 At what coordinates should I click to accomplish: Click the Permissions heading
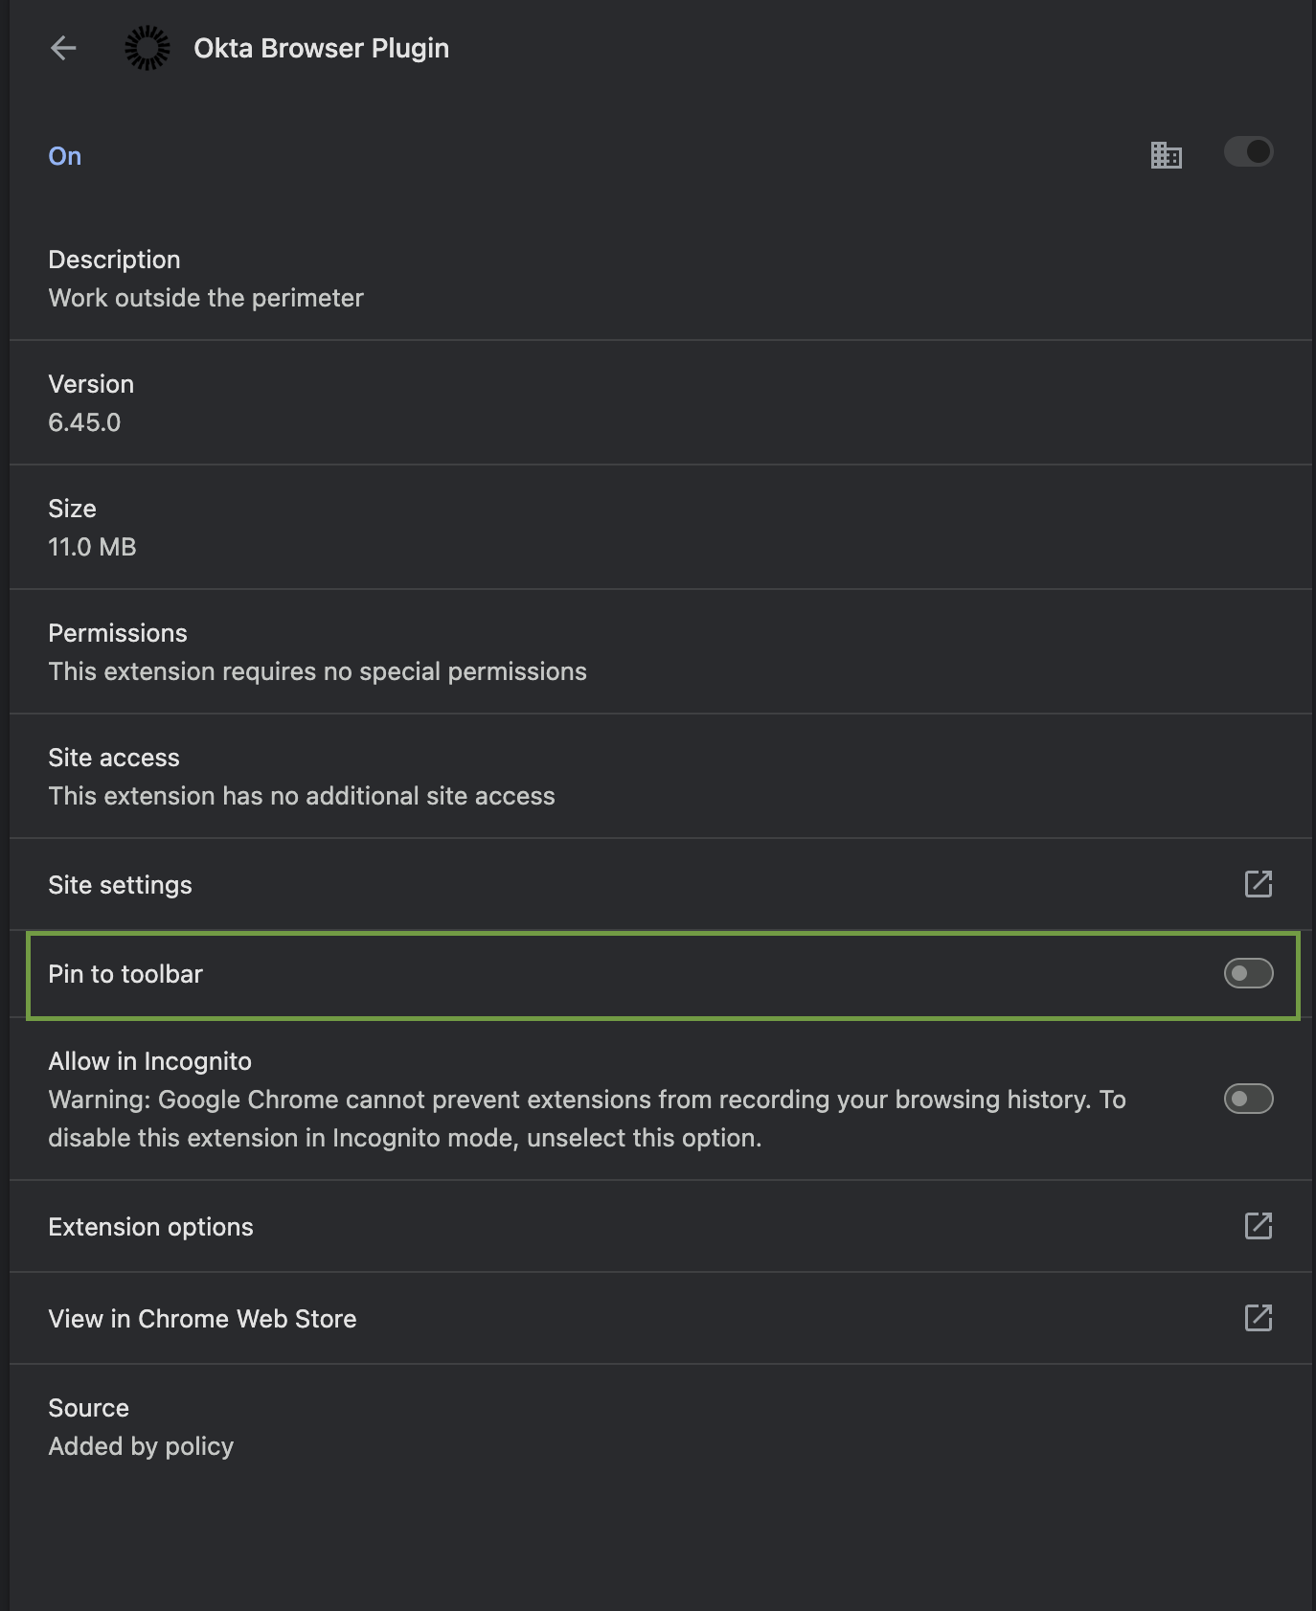(x=118, y=633)
